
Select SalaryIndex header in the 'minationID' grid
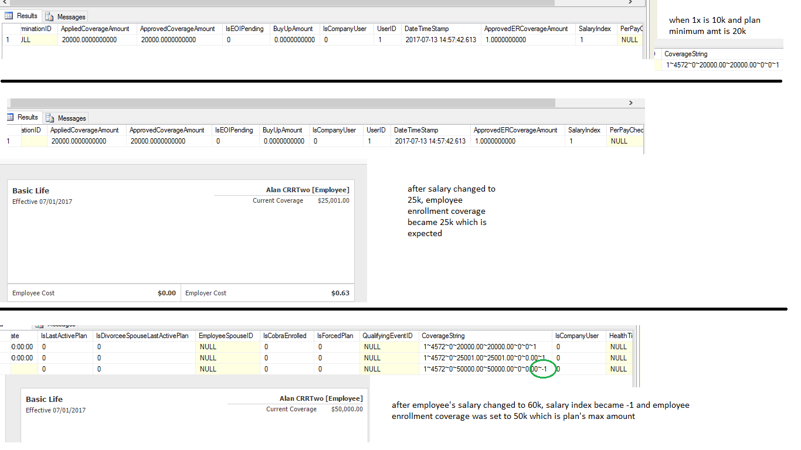[x=596, y=29]
